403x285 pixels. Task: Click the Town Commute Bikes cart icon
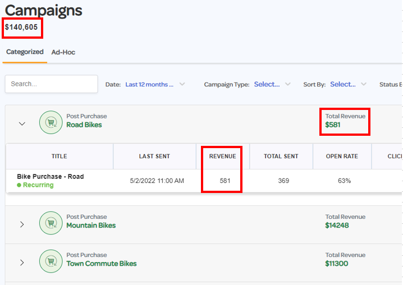pyautogui.click(x=51, y=261)
